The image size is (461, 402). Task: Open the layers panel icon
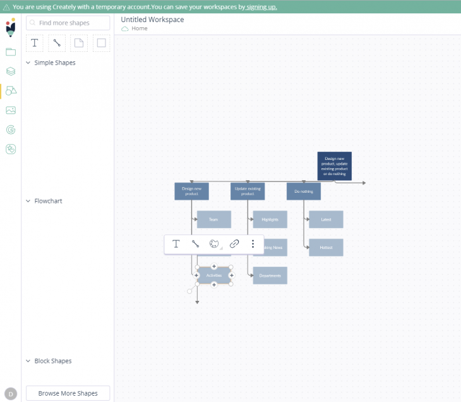pyautogui.click(x=11, y=71)
